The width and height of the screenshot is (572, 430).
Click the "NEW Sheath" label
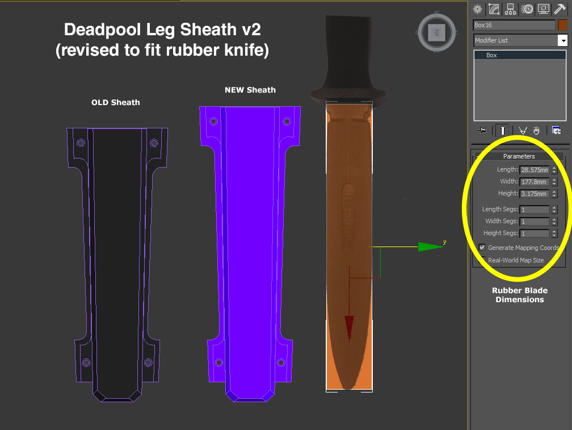coord(250,90)
